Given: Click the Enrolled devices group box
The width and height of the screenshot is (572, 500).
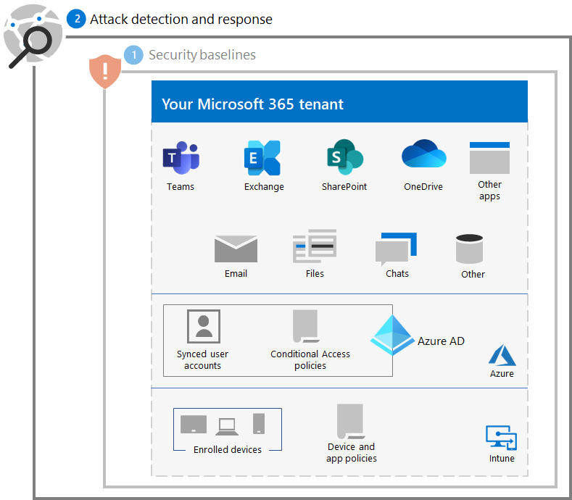Looking at the screenshot, I should [x=228, y=429].
